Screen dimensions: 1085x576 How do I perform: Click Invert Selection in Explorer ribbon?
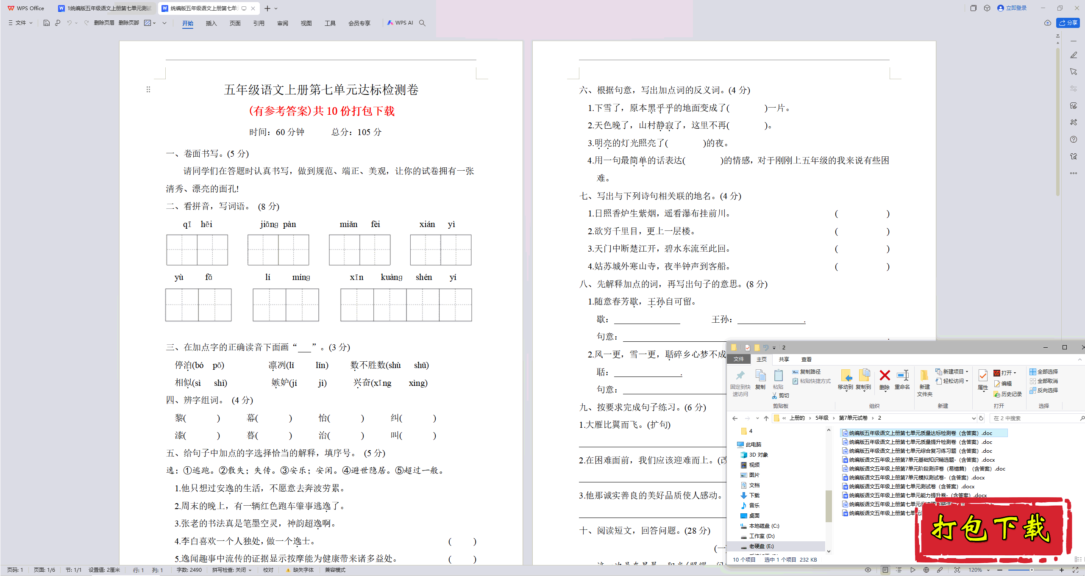tap(1044, 390)
